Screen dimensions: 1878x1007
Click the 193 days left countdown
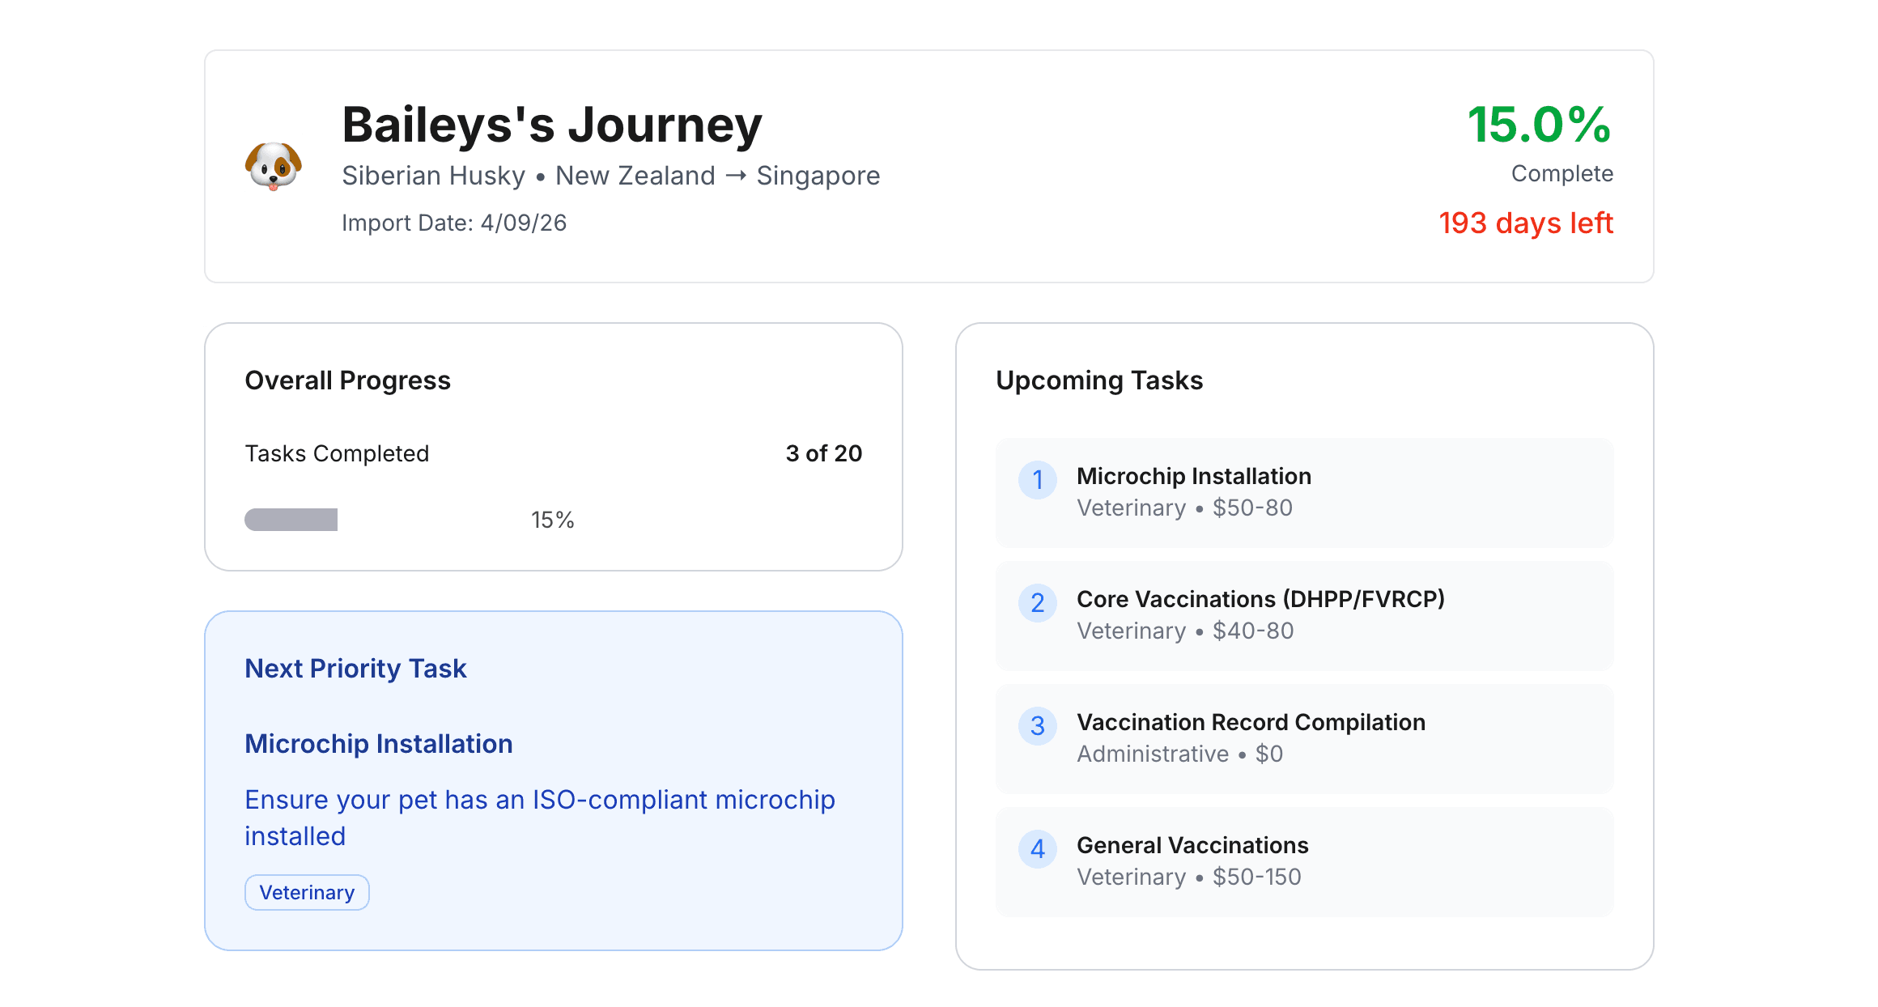pos(1525,223)
